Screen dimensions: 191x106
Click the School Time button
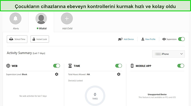[17, 39]
